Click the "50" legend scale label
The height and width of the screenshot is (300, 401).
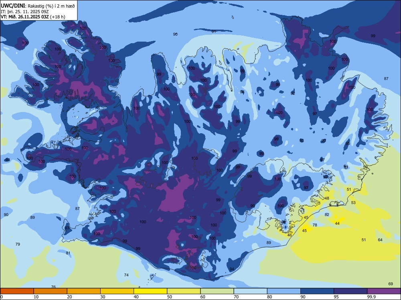(x=170, y=297)
